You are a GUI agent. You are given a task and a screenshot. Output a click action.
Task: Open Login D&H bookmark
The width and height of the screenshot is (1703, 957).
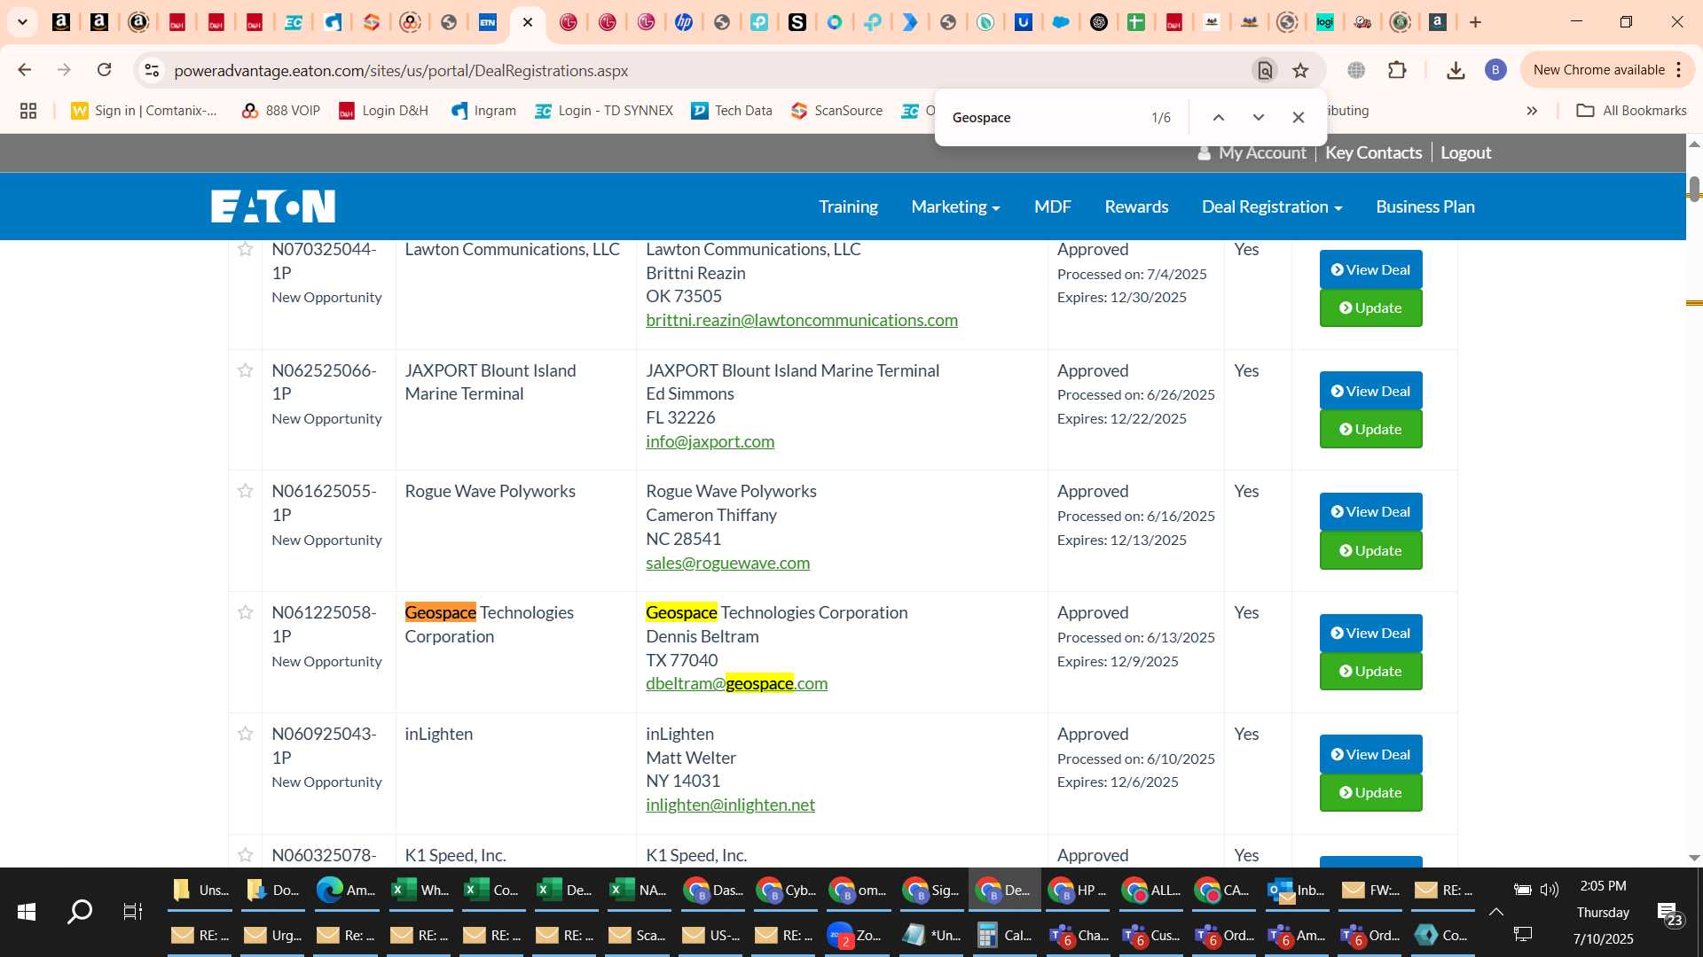pos(384,111)
